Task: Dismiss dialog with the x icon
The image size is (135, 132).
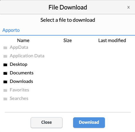Action: (x=129, y=7)
